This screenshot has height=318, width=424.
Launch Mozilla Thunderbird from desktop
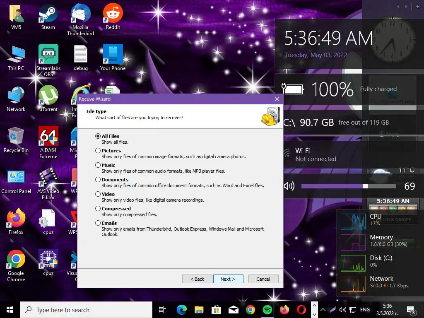click(x=81, y=19)
